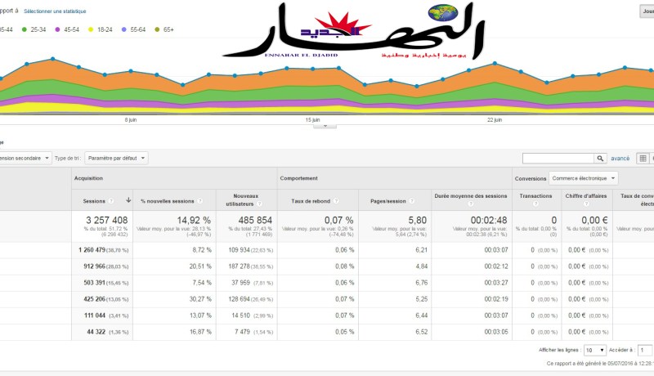The image size is (654, 376).
Task: Open the Commerce électronique conversions dropdown
Action: (x=584, y=178)
